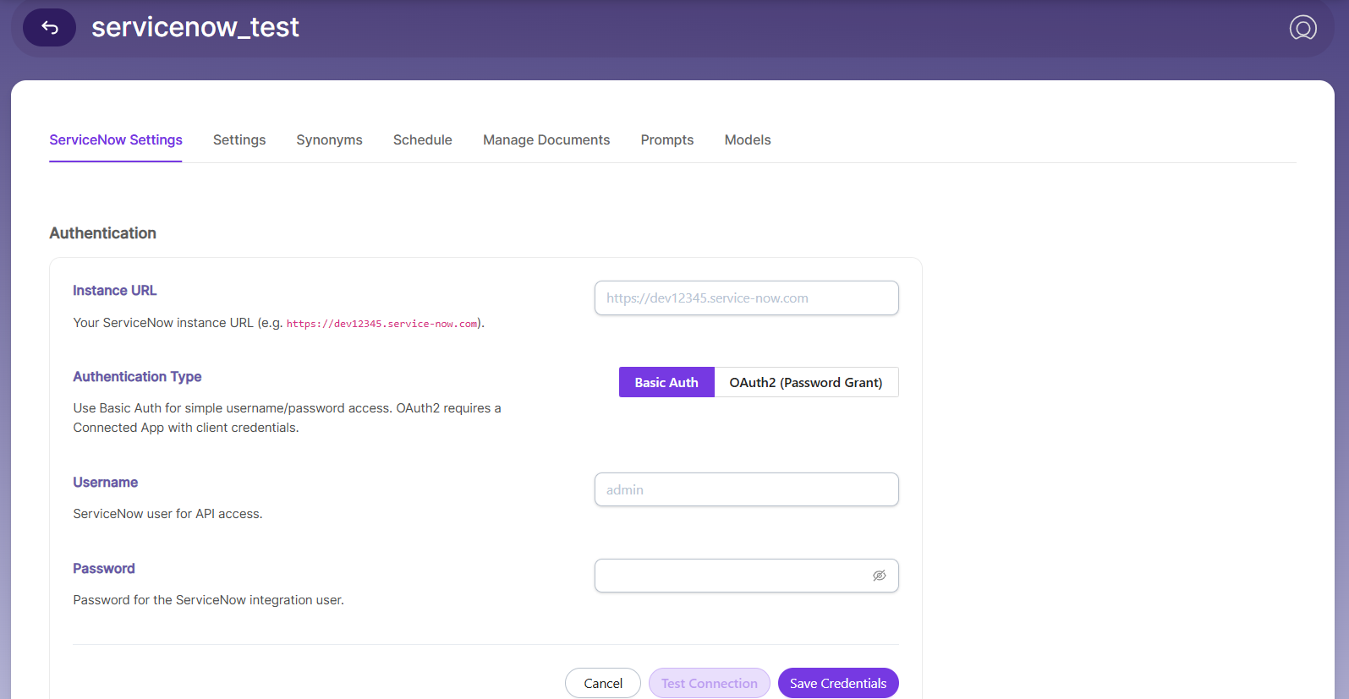The image size is (1349, 699).
Task: Click the 'Use Basic Auth for simple' description
Action: point(287,418)
